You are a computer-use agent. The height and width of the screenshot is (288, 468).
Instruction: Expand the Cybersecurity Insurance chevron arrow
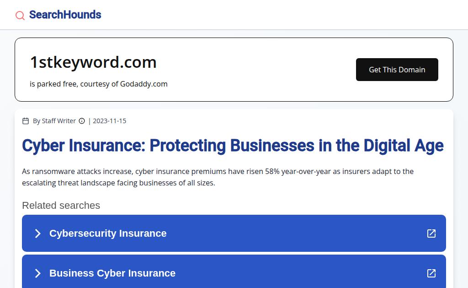click(38, 234)
